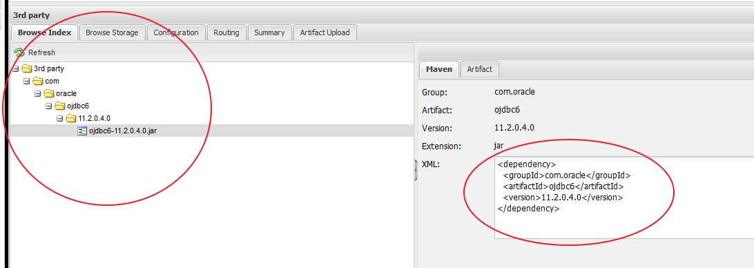Select the ojdbc6-11.2.0.4.0.jar file row
This screenshot has width=754, height=268.
tap(211, 131)
